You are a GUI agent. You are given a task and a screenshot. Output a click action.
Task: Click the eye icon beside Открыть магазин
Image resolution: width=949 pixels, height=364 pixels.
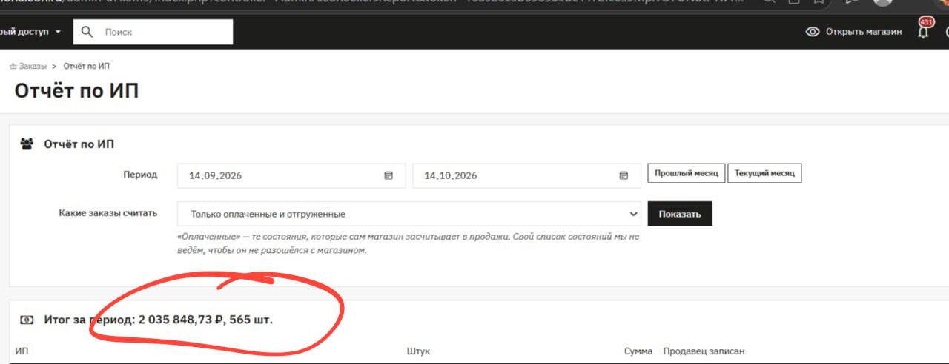pos(813,32)
